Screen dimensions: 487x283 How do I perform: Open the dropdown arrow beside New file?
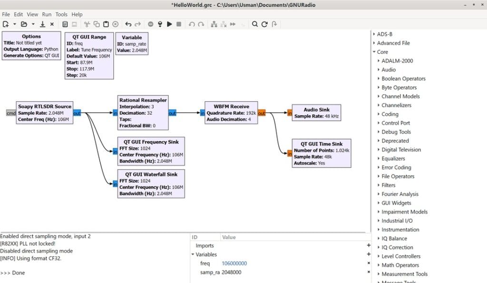(x=14, y=24)
